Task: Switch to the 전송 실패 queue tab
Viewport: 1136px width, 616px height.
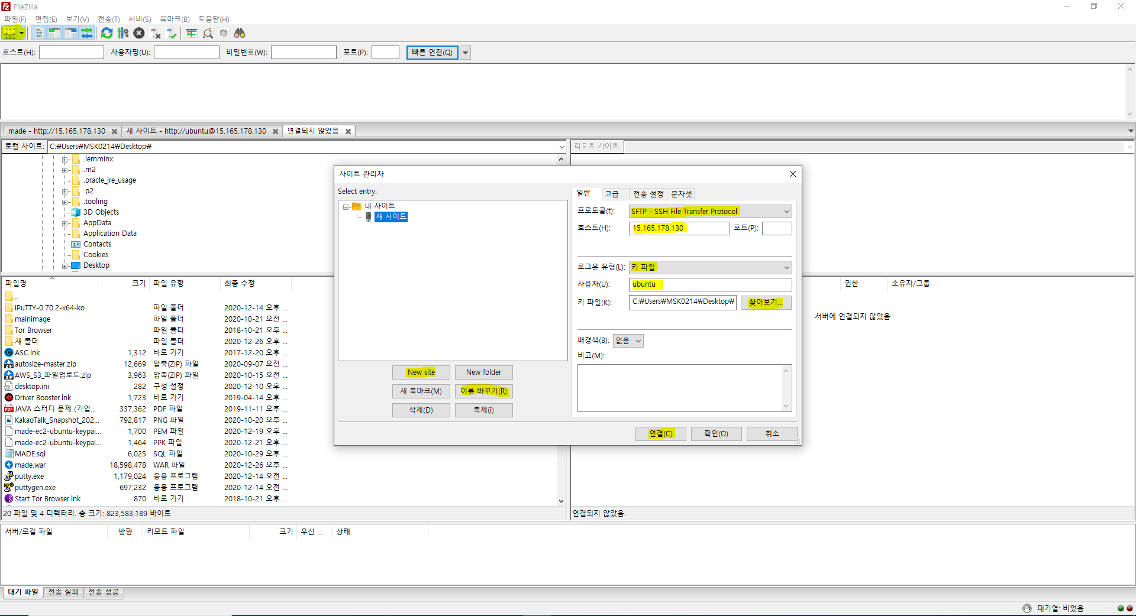Action: [63, 592]
